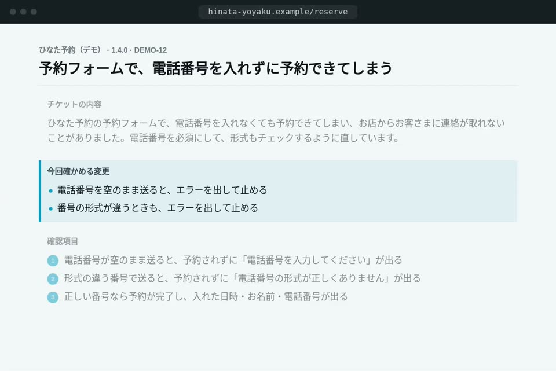Click the 確認項目 heading

coord(63,241)
